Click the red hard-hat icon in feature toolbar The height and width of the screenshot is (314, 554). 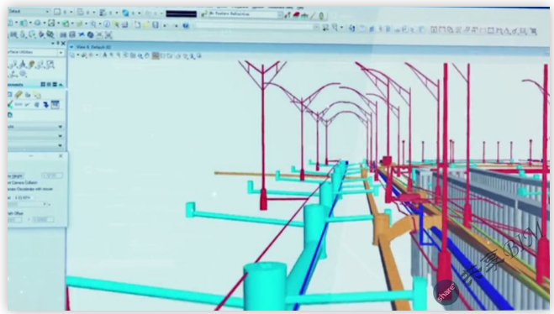[297, 15]
